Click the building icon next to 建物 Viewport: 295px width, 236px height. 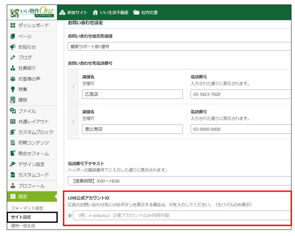coord(13,100)
